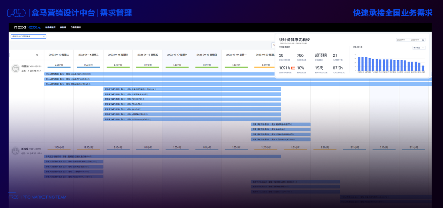Select the 2022-09-16 column header
443x208 pixels.
(x=148, y=55)
